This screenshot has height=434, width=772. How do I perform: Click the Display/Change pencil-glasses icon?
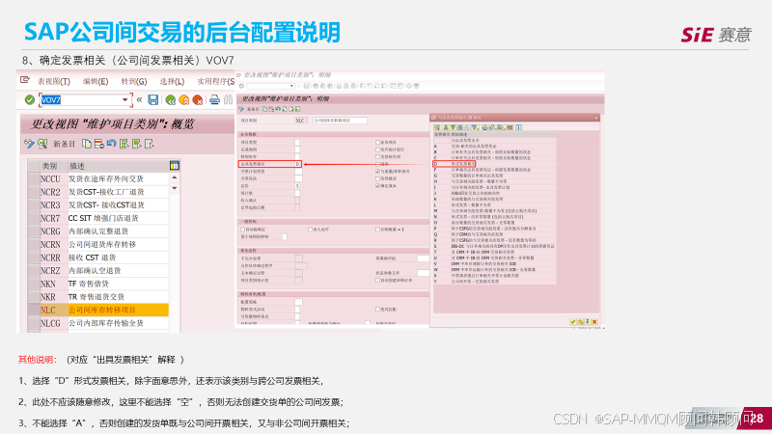tap(29, 144)
